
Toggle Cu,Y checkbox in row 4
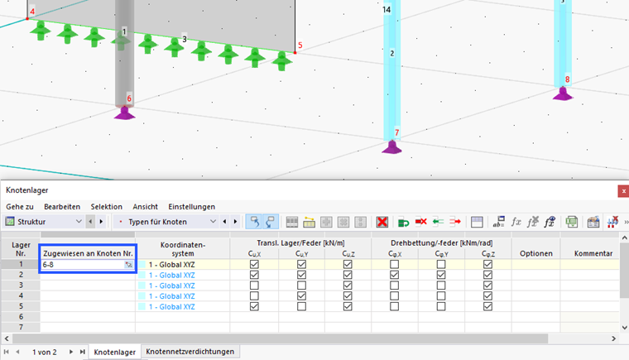tap(301, 295)
